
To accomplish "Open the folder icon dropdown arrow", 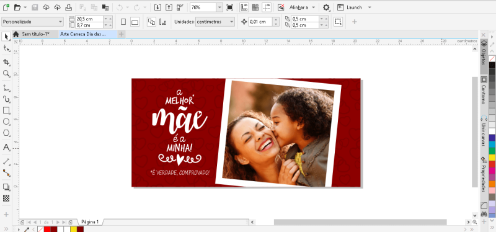I will [25, 7].
